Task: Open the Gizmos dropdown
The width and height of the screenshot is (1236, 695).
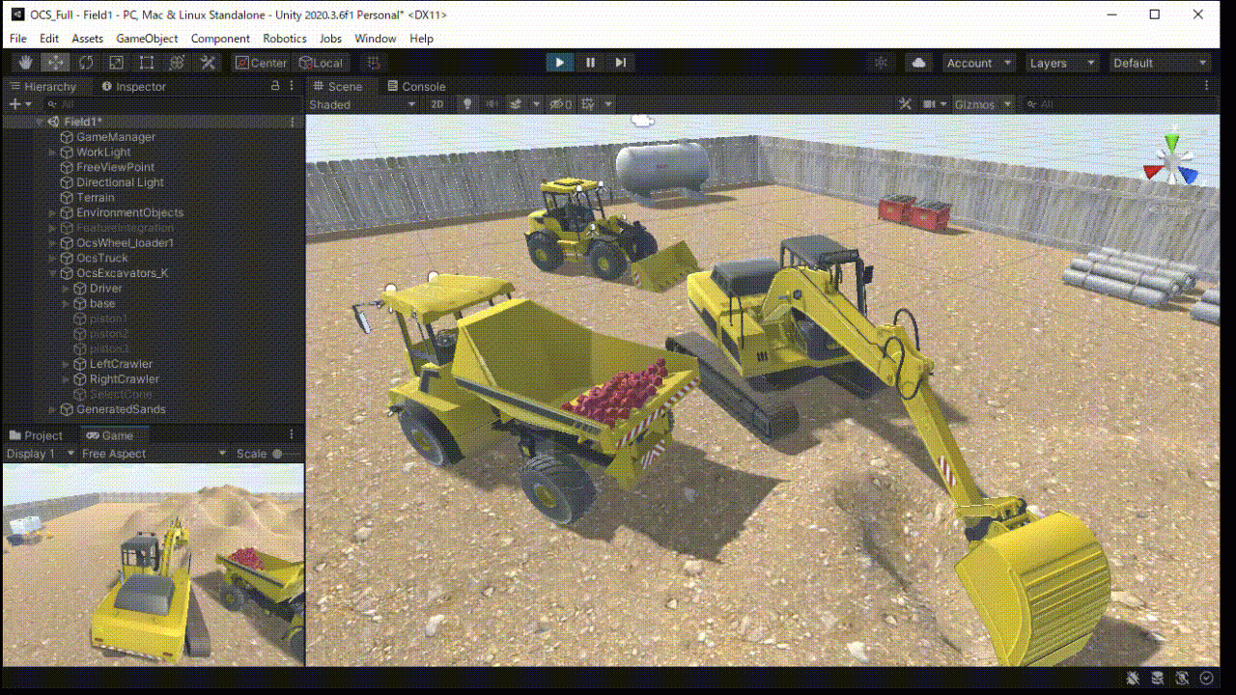Action: click(x=983, y=103)
